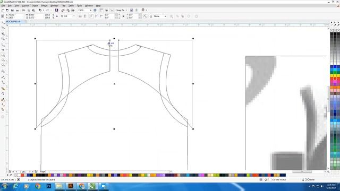Viewport: 340px width, 191px height.
Task: Select the Artistic Media tool
Action: click(3, 50)
